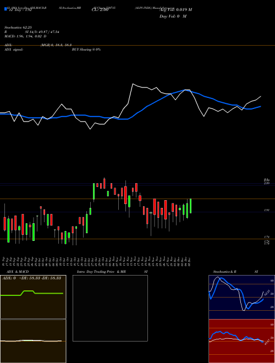Viewport: 275px width, 363px height.
Task: Click the tall green breakout candle touching the 2.09 line
Action: pyautogui.click(x=94, y=191)
